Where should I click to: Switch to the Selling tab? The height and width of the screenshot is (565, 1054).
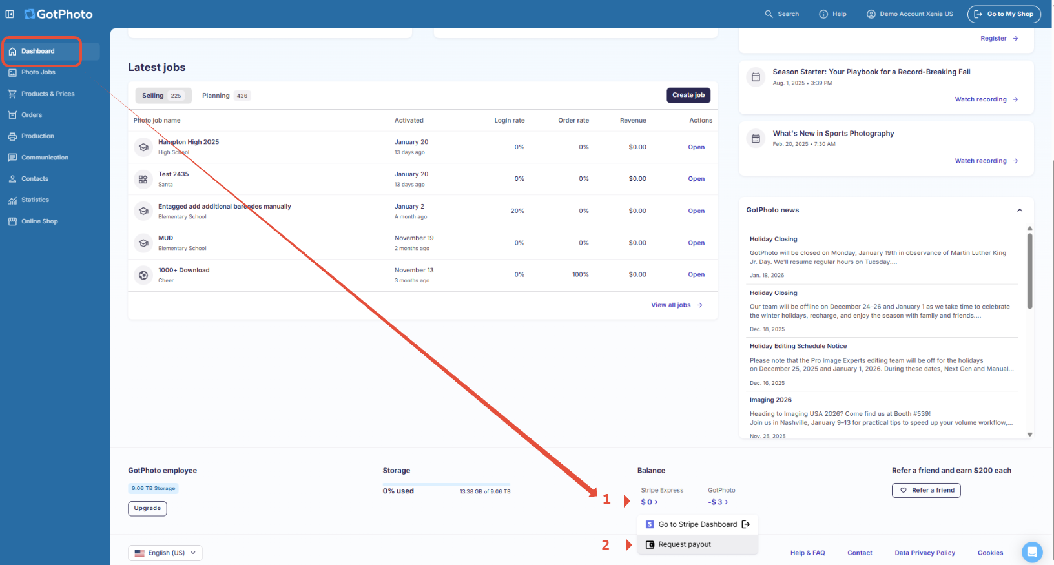(163, 96)
